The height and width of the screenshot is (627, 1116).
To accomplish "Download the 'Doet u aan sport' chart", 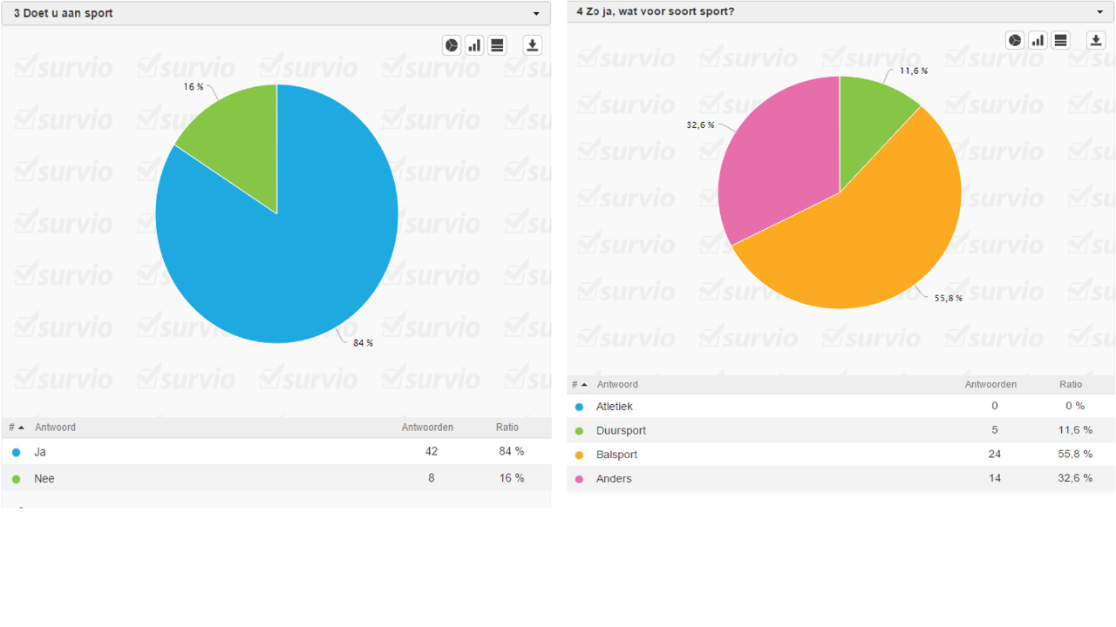I will (532, 45).
